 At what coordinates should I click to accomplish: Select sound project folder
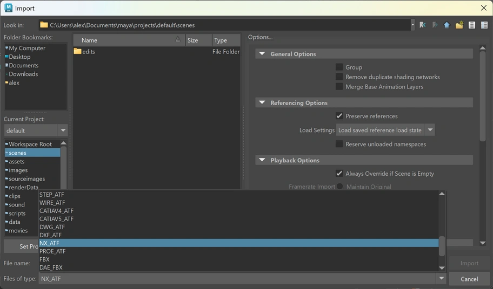pyautogui.click(x=17, y=204)
